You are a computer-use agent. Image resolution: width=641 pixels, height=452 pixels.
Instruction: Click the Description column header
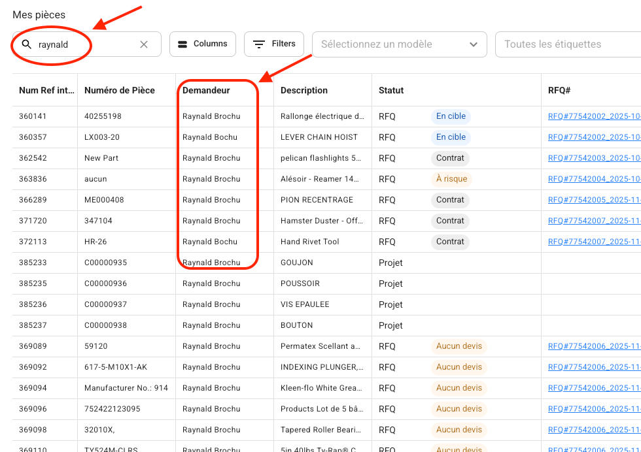tap(304, 91)
